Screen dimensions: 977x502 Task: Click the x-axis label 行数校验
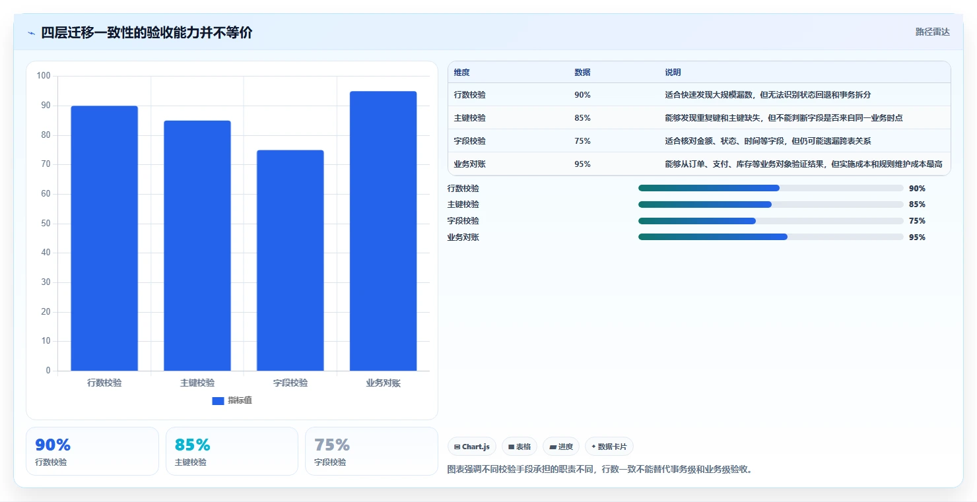point(104,383)
